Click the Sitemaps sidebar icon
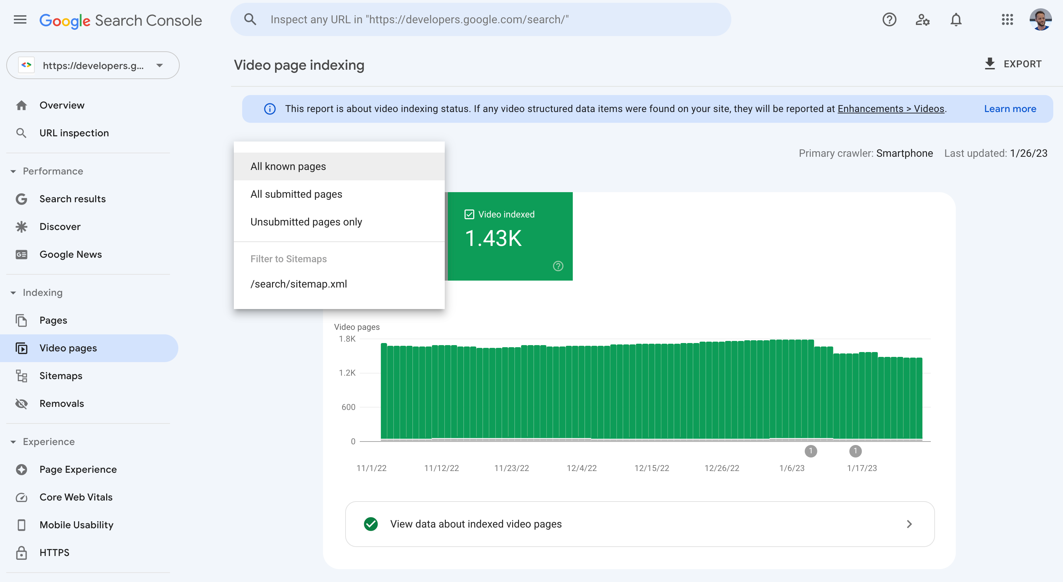 coord(22,376)
